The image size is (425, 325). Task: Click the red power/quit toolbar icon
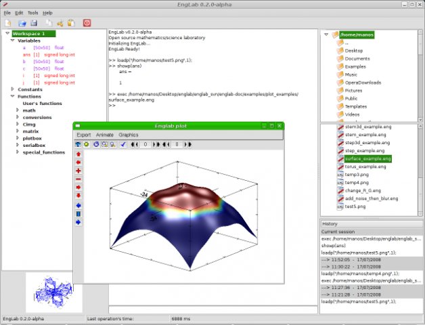pos(87,23)
